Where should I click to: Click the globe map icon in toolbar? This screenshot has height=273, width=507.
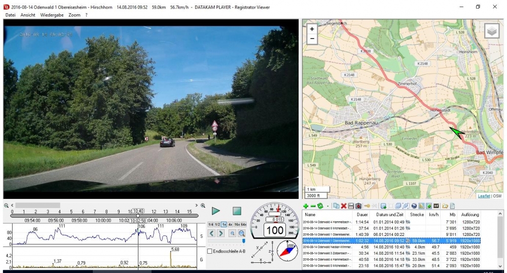point(414,206)
